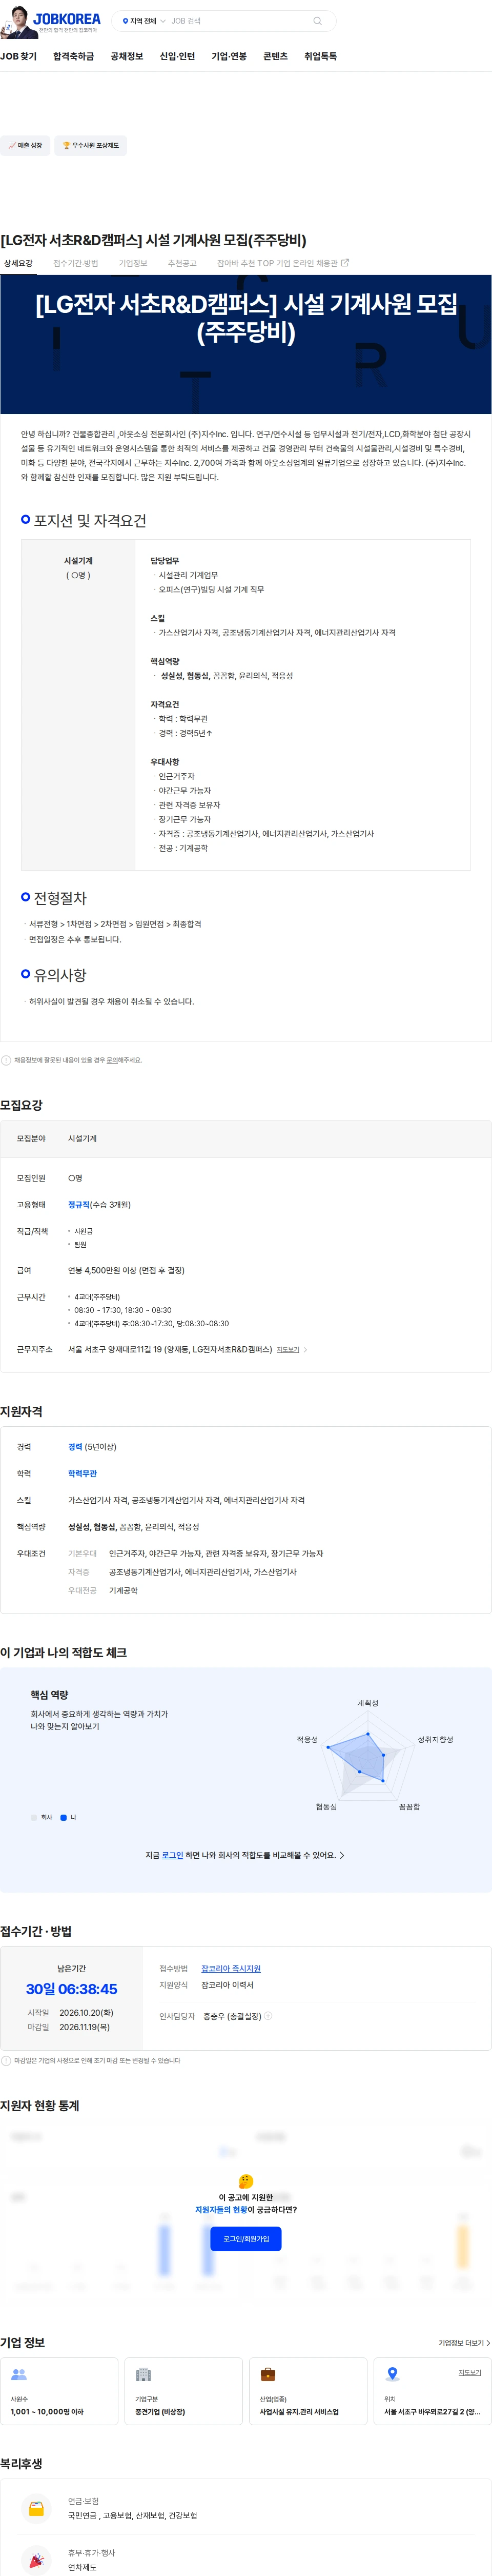The width and height of the screenshot is (492, 2576).
Task: Open 지도보기 link in 위치 card
Action: click(470, 2372)
